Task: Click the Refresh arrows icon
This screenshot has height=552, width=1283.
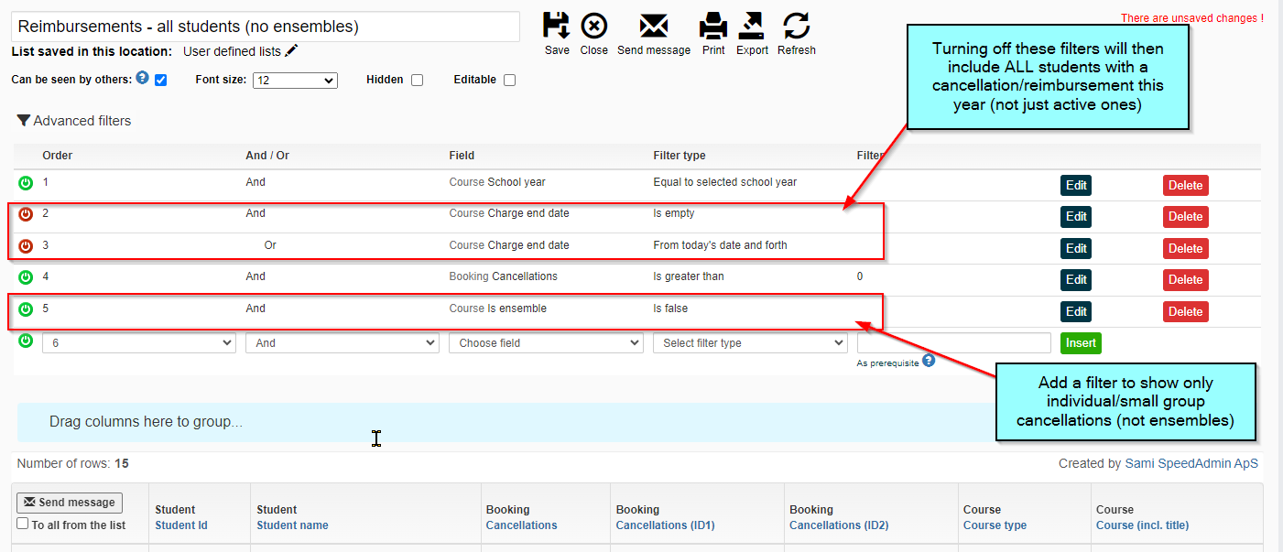Action: [x=797, y=26]
